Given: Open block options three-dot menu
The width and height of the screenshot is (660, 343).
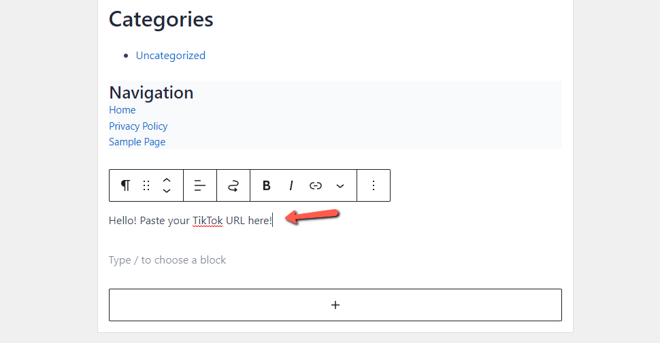Looking at the screenshot, I should [x=374, y=185].
